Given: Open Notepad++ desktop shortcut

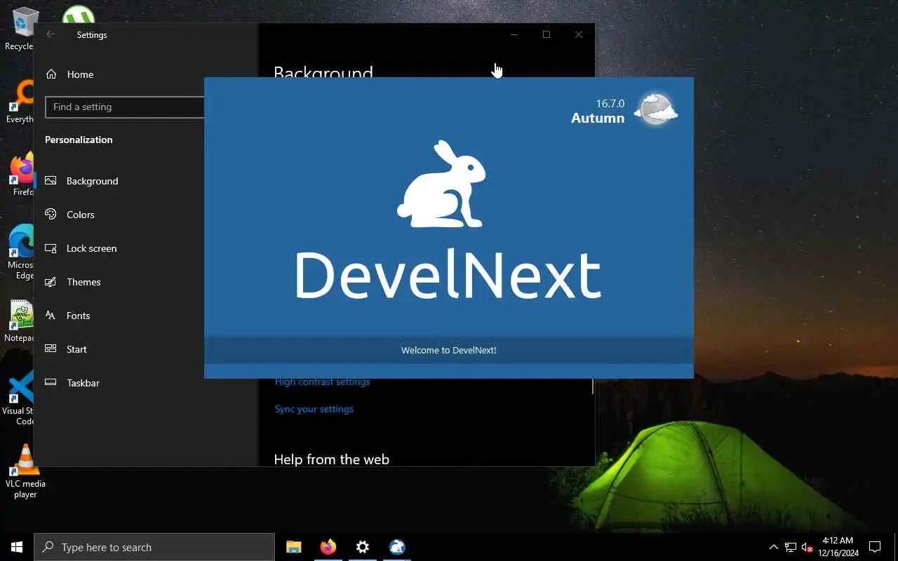Looking at the screenshot, I should click(x=21, y=321).
